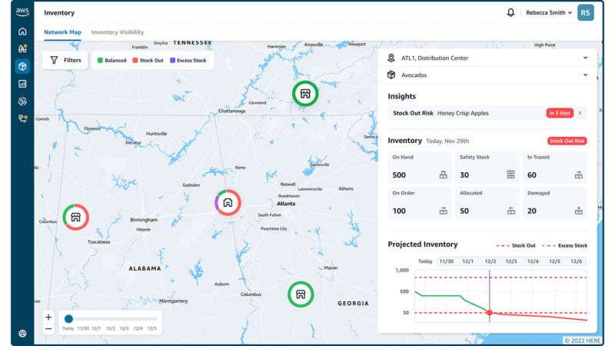Click the 'Today, Nov 29th' date text
Screen dimensions: 615x346
point(447,141)
